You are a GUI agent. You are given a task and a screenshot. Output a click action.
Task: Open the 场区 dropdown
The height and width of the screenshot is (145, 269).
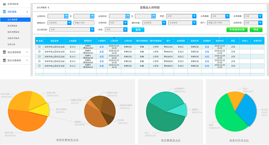[194, 16]
